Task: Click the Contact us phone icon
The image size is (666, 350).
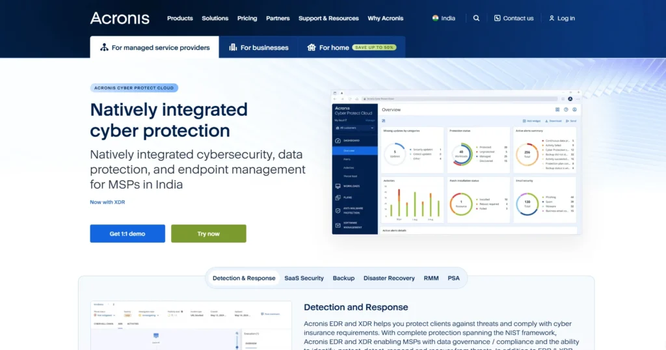Action: coord(498,18)
